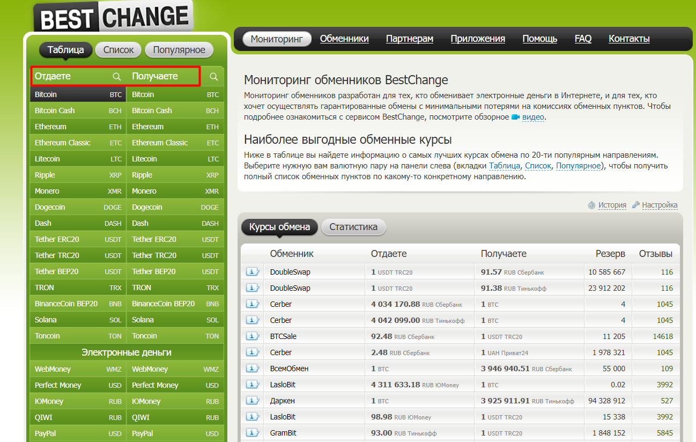Pick Perfect Money USD in the Получаете column
696x442 pixels.
175,385
